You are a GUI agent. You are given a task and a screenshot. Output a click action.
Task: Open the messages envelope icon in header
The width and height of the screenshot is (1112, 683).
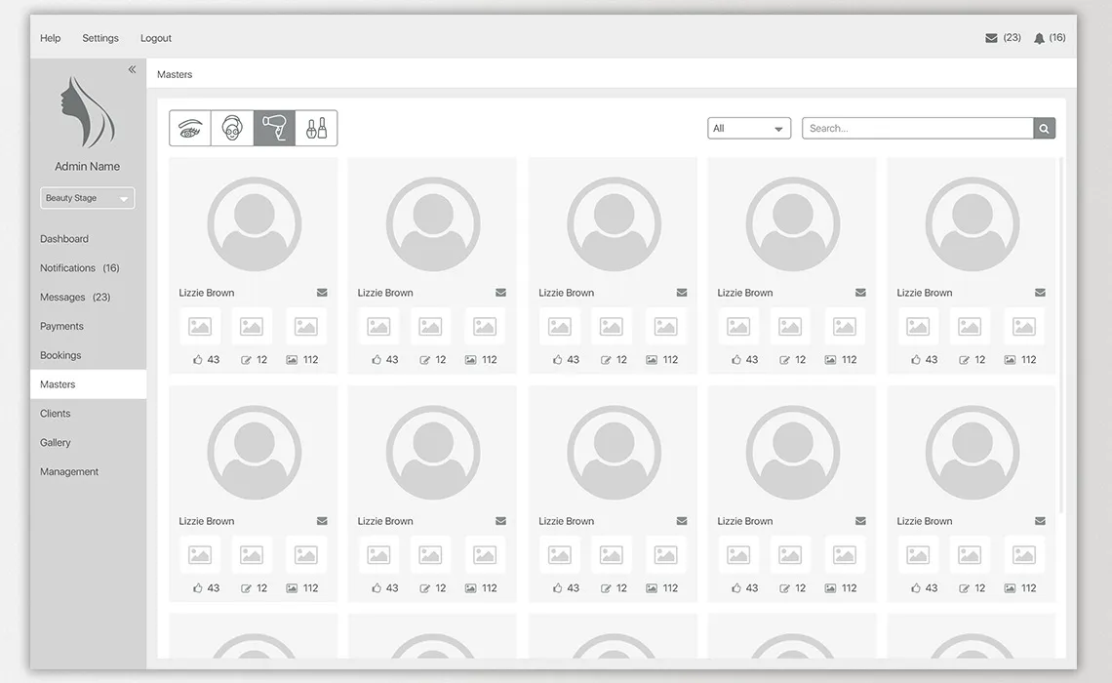(991, 38)
